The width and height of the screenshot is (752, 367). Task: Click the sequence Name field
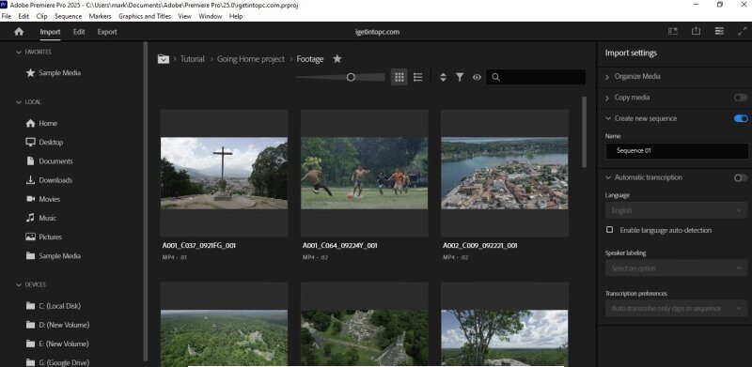(677, 150)
